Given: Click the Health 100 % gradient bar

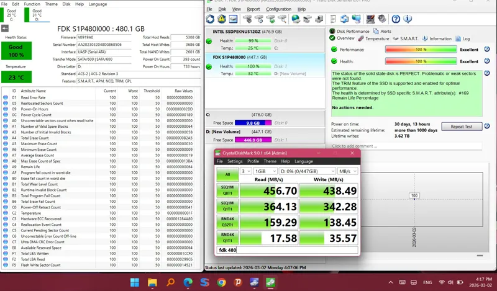Looking at the screenshot, I should pyautogui.click(x=421, y=61).
